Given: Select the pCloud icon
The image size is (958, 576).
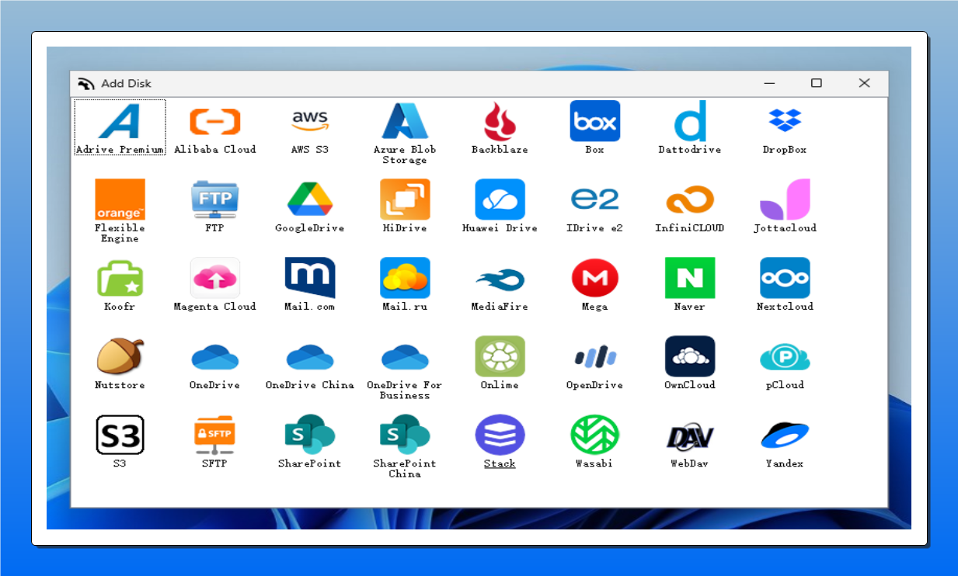Looking at the screenshot, I should (x=785, y=357).
